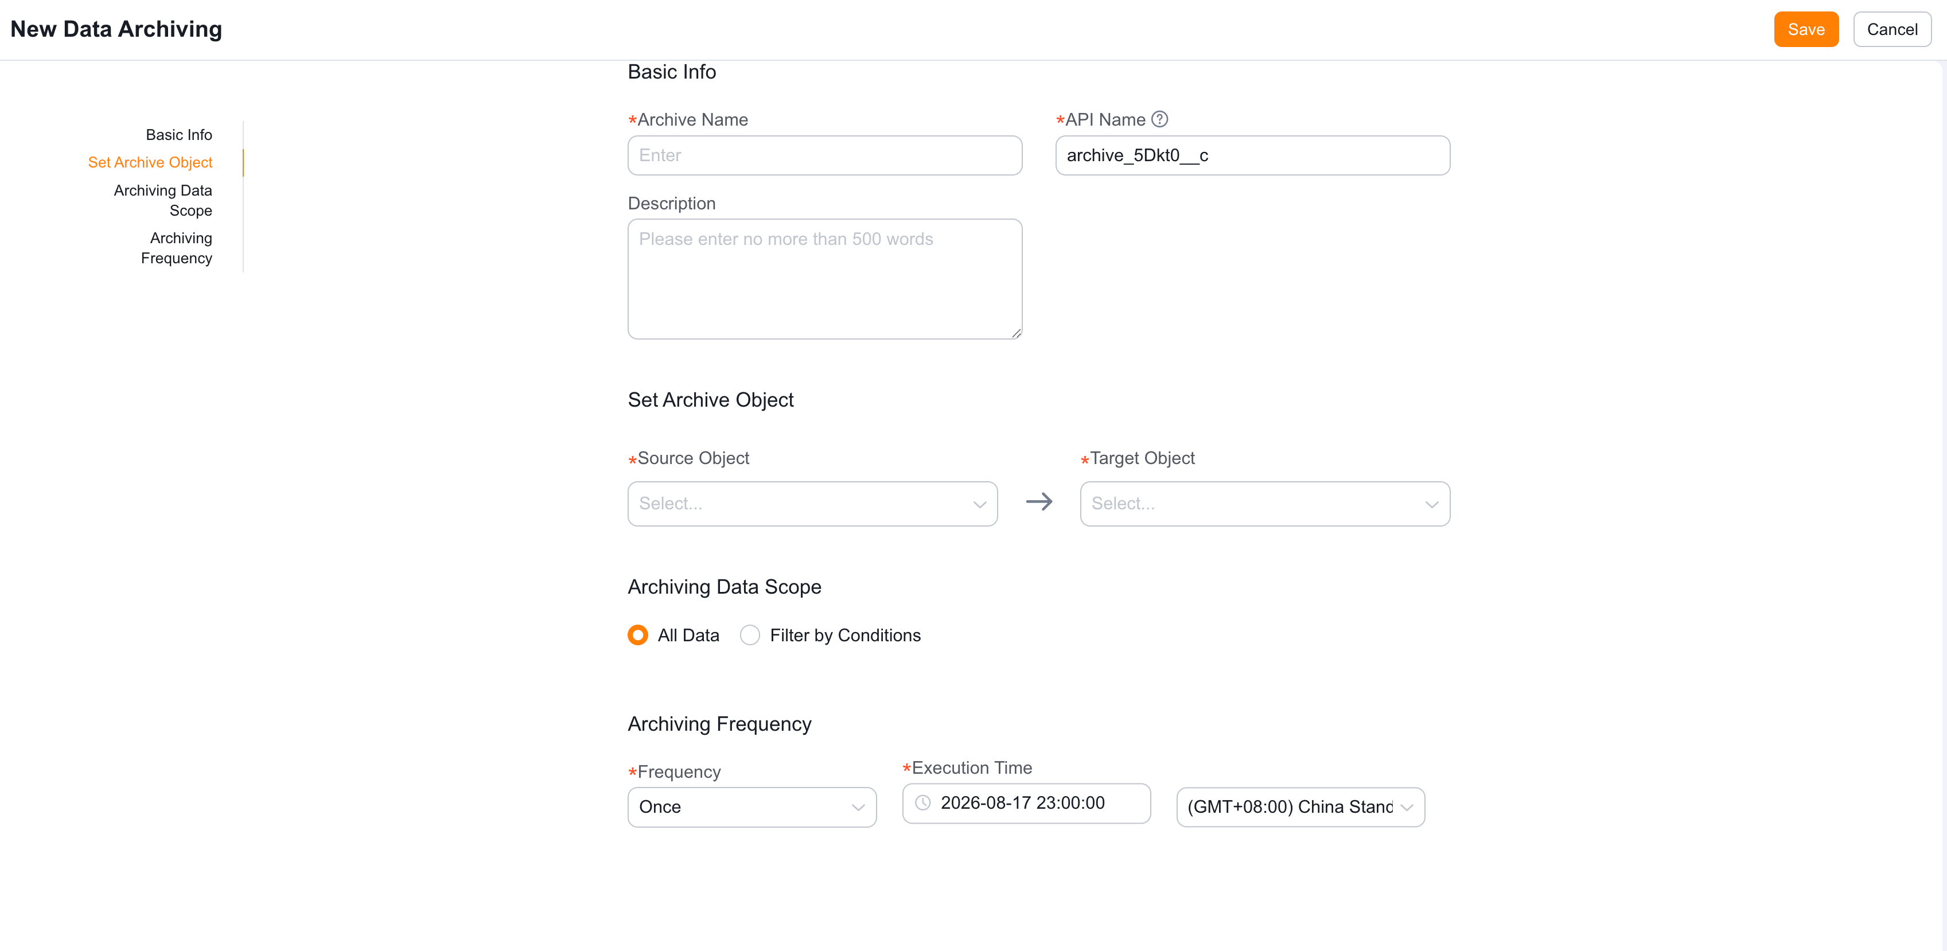The image size is (1947, 951).
Task: Click the clock icon in Execution Time
Action: pyautogui.click(x=923, y=803)
